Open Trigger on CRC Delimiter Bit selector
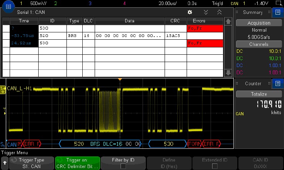Image resolution: width=284 pixels, height=170 pixels. [78, 163]
